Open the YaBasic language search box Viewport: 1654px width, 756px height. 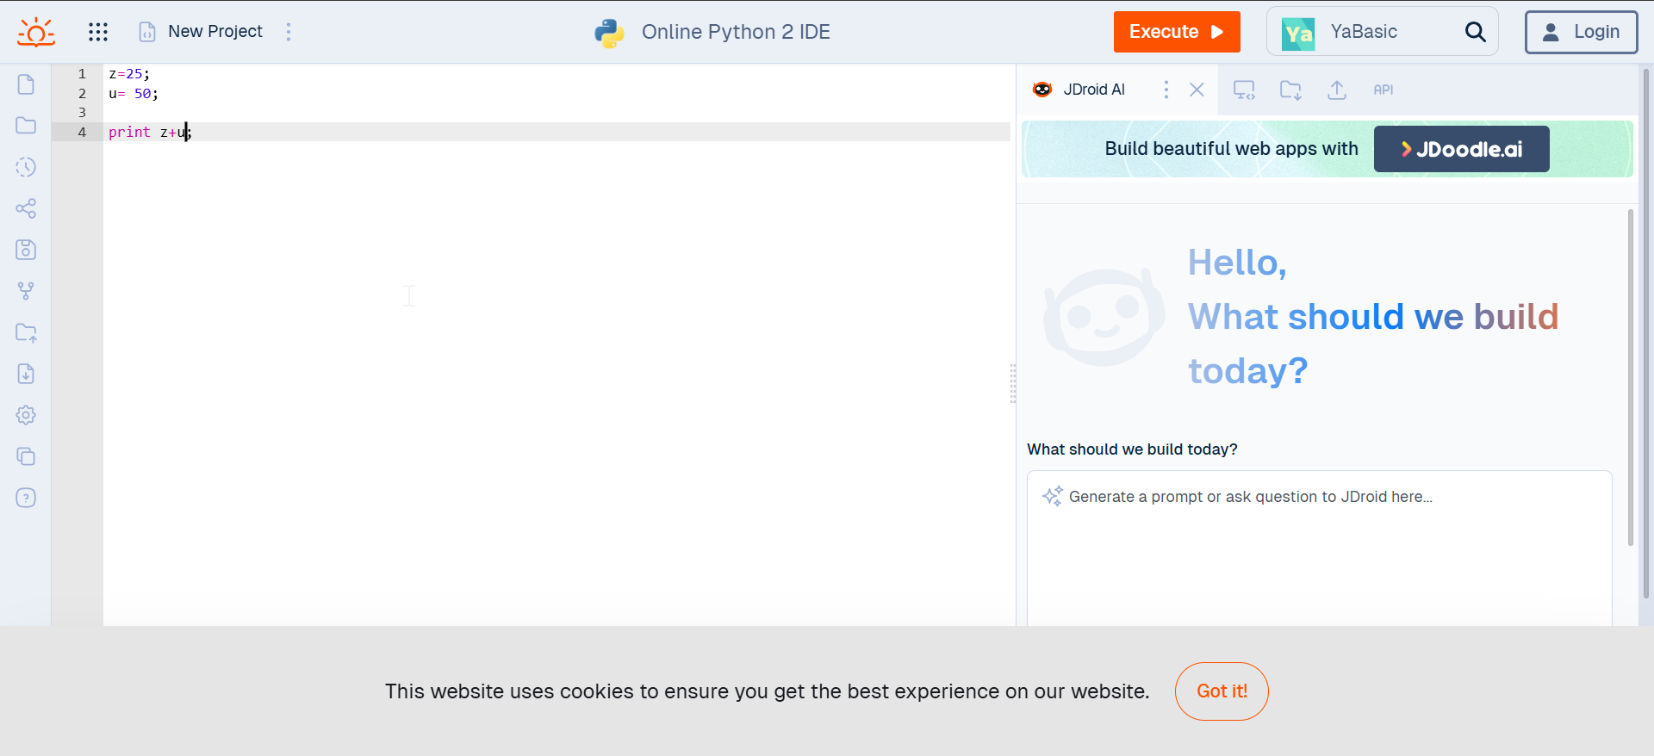tap(1382, 32)
